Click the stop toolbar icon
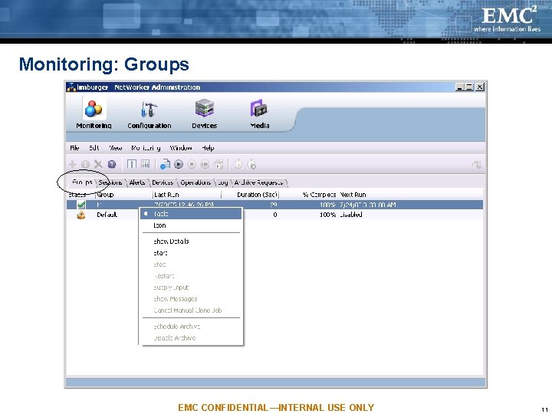The image size is (552, 414). pos(192,164)
